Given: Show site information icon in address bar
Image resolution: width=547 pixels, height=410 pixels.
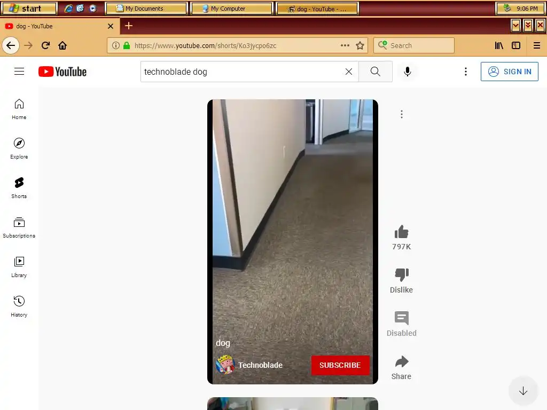Looking at the screenshot, I should [116, 45].
